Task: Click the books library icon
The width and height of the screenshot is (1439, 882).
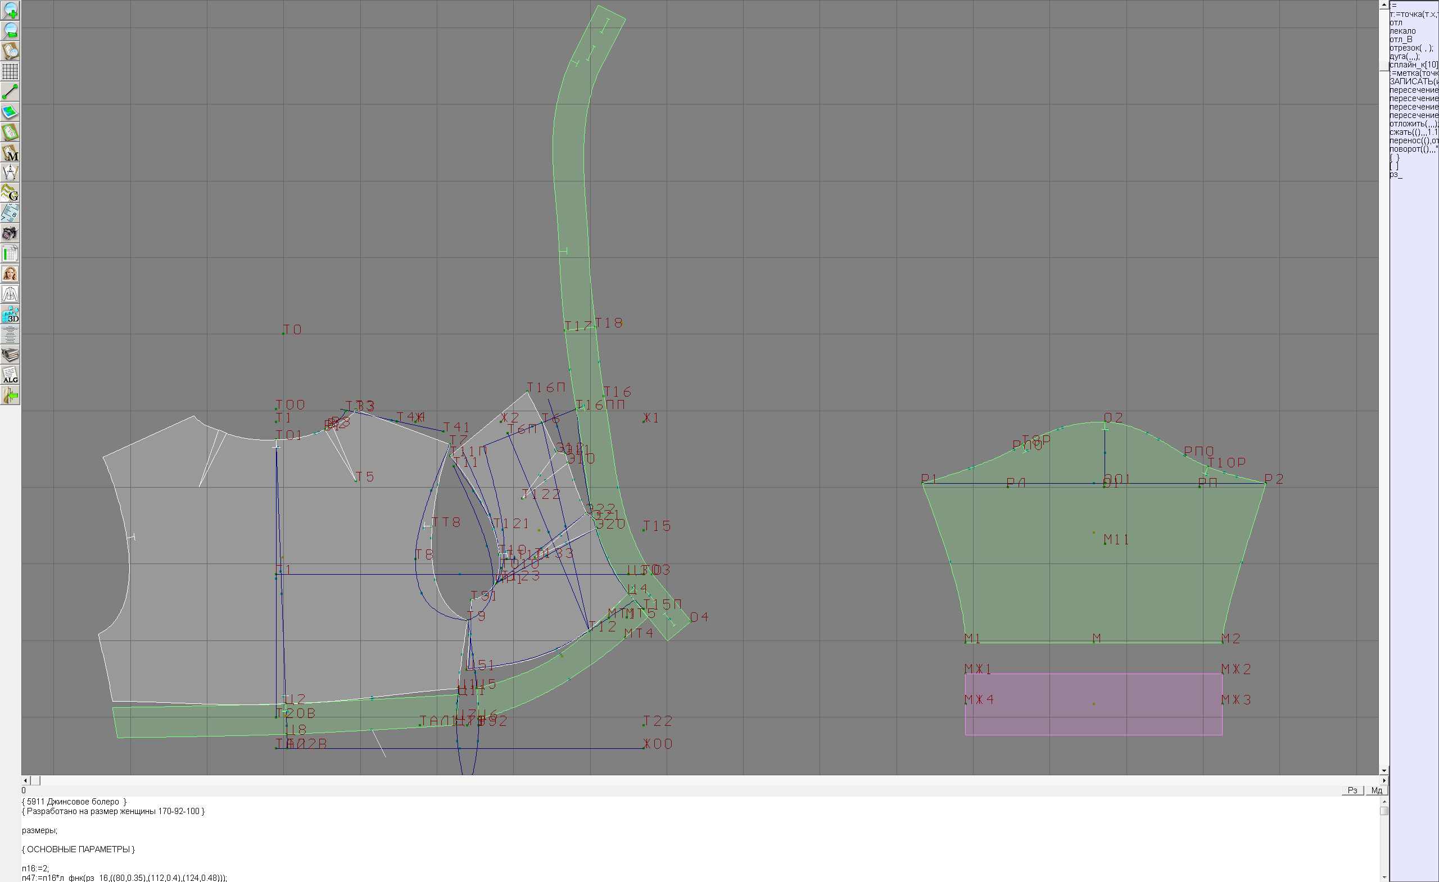Action: (x=11, y=355)
